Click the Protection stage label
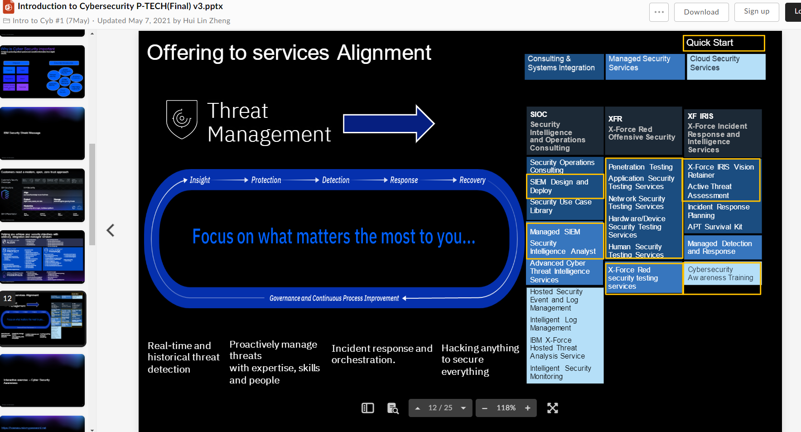The width and height of the screenshot is (801, 432). (x=266, y=180)
